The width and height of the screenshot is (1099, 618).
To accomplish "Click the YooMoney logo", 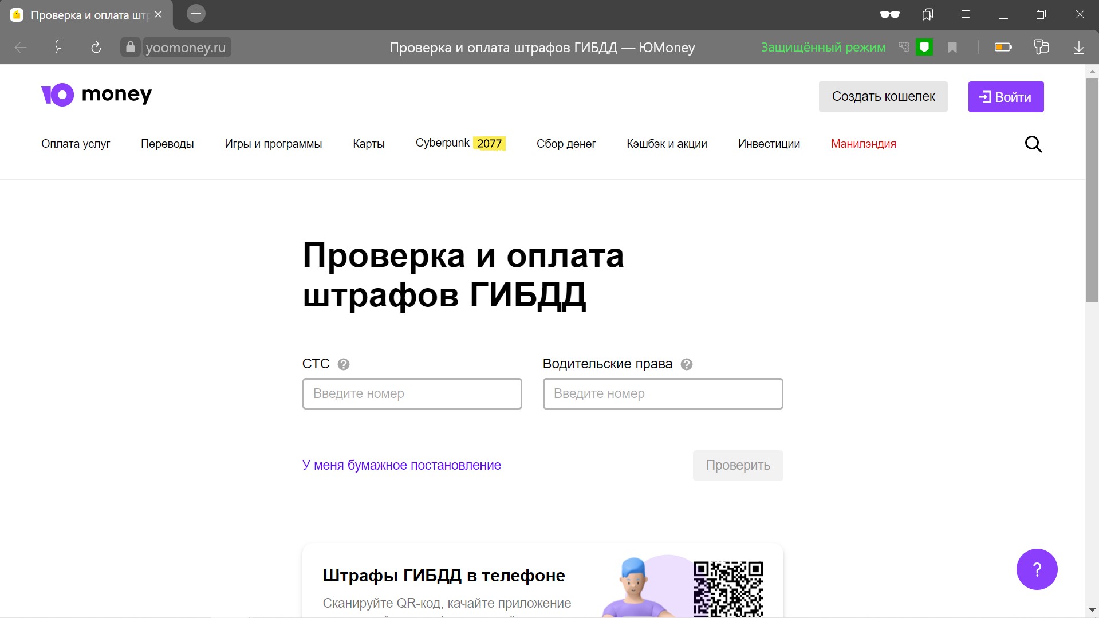I will 96,95.
